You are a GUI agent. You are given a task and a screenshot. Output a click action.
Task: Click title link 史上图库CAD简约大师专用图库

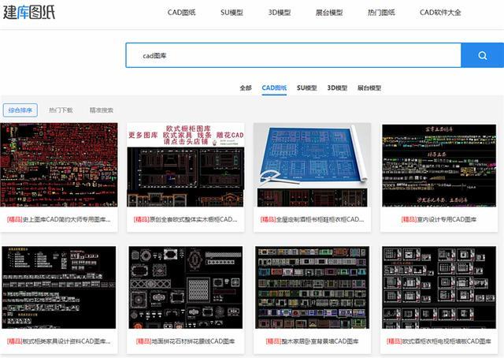pyautogui.click(x=59, y=219)
